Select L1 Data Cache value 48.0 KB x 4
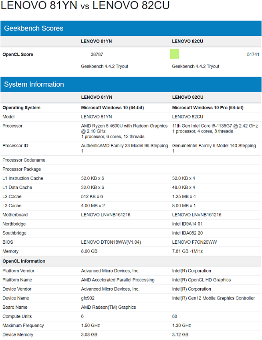Viewport: 262px width, 340px height. pyautogui.click(x=183, y=187)
